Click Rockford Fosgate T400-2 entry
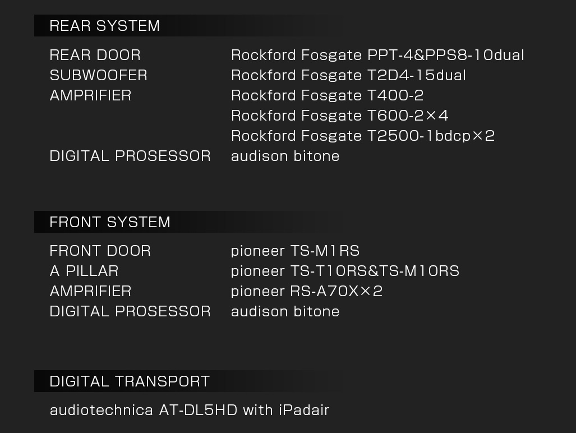576x433 pixels. tap(328, 95)
